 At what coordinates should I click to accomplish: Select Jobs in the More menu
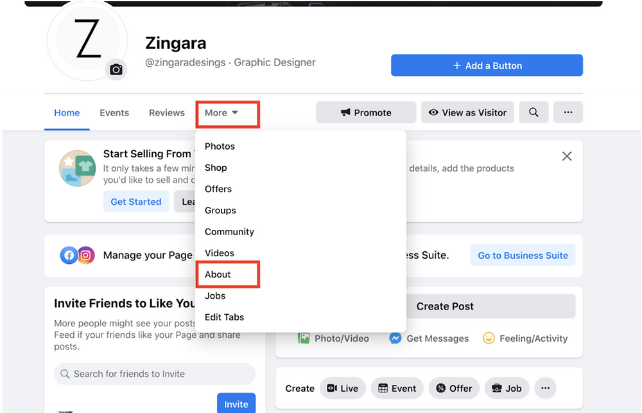(x=301, y=295)
